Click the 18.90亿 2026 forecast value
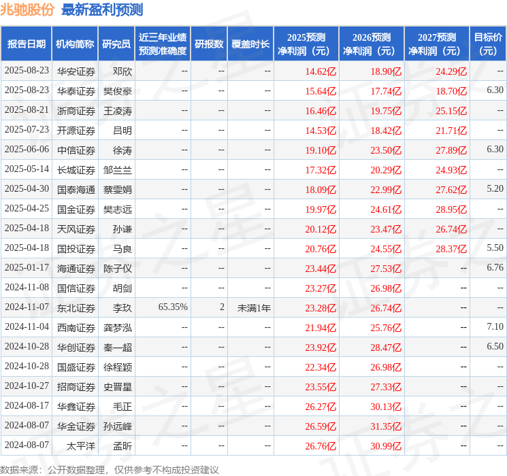The height and width of the screenshot is (476, 507). pyautogui.click(x=386, y=71)
